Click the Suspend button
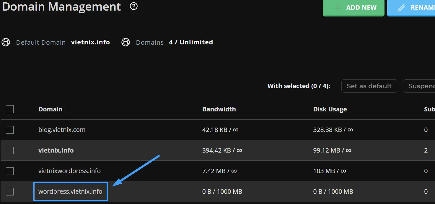The image size is (435, 204). click(419, 86)
